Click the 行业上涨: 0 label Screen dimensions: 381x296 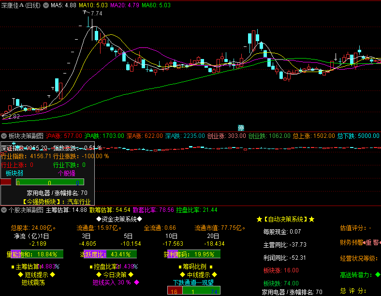17,165
